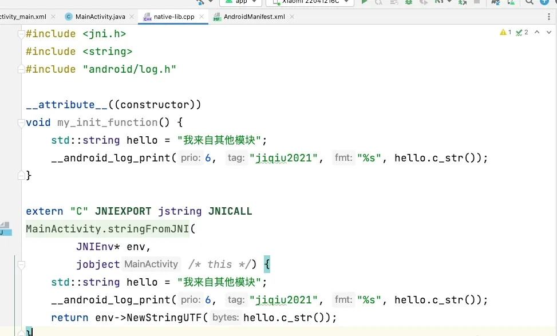This screenshot has height=336, width=557.
Task: Jump to previous highlighted problem arrow
Action: (x=537, y=32)
